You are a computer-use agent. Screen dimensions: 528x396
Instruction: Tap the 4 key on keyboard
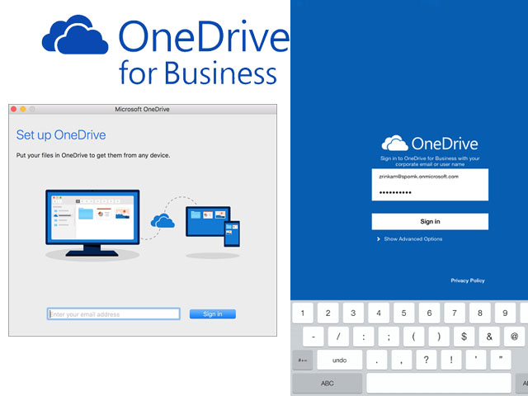click(x=379, y=313)
